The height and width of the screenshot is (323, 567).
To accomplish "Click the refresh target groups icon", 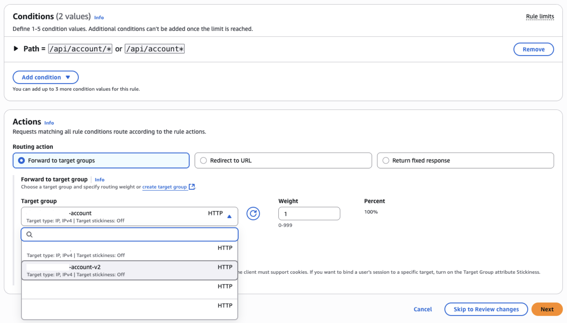I will coord(253,214).
